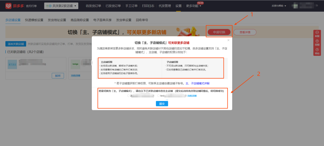Switch to 回收单号 tab
This screenshot has width=324, height=146.
(x=142, y=20)
